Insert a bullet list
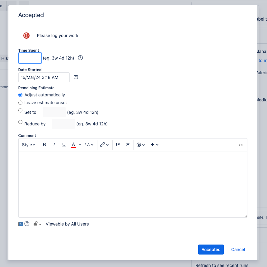This screenshot has height=267, width=267. click(x=118, y=145)
